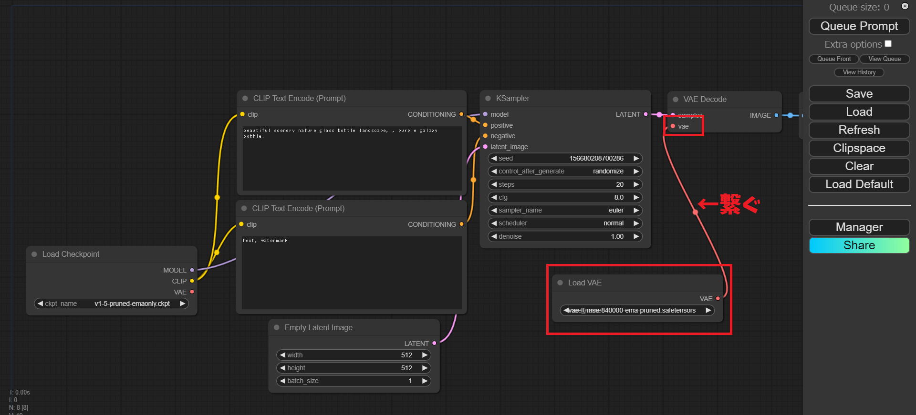Viewport: 916px width, 415px height.
Task: Toggle control_after_generate randomize option
Action: pyautogui.click(x=565, y=171)
